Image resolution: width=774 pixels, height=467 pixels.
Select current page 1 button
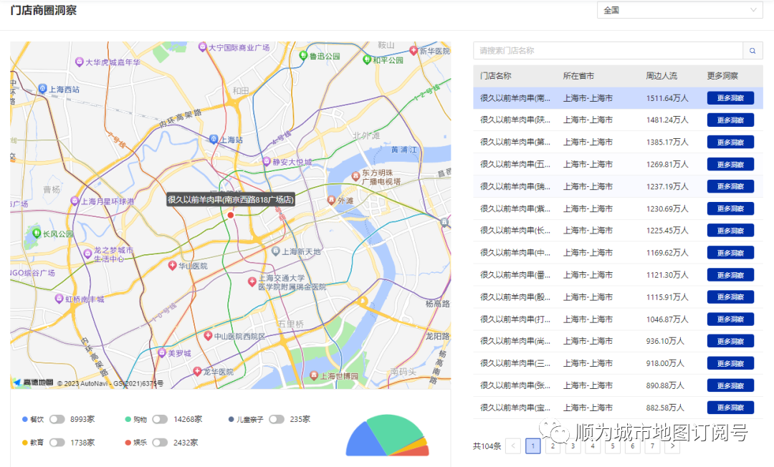click(x=532, y=446)
